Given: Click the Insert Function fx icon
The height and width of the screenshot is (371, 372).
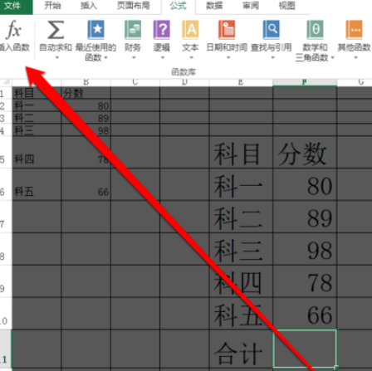Looking at the screenshot, I should tap(14, 29).
